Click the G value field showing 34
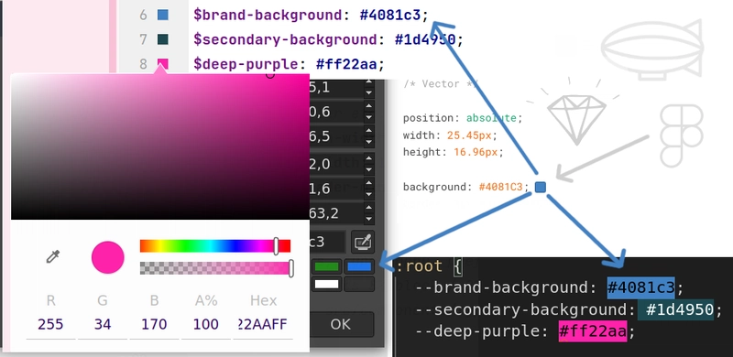Image resolution: width=733 pixels, height=357 pixels. click(x=103, y=324)
